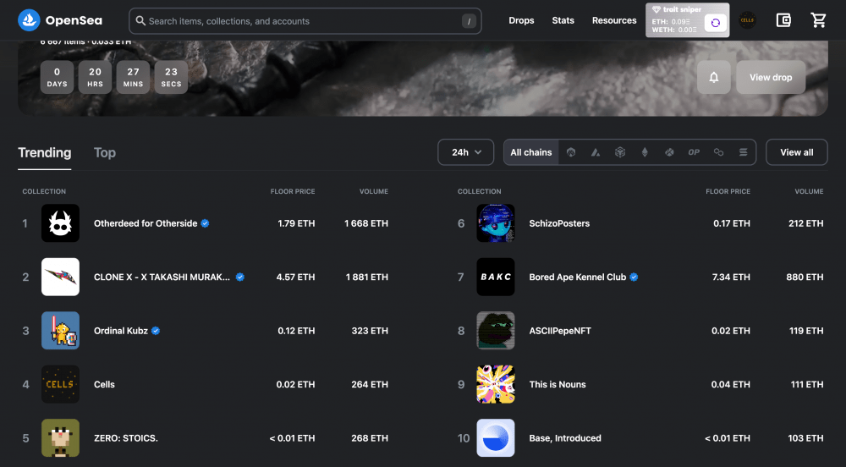Open the SchizoPosters collection

(559, 223)
